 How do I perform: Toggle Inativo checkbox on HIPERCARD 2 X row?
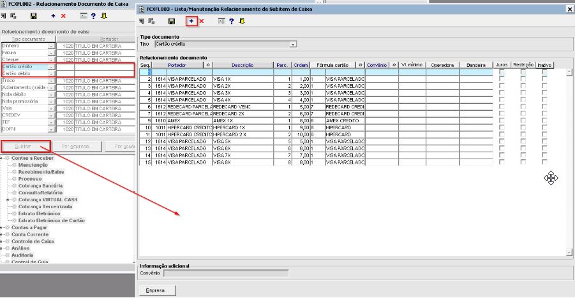click(x=544, y=134)
